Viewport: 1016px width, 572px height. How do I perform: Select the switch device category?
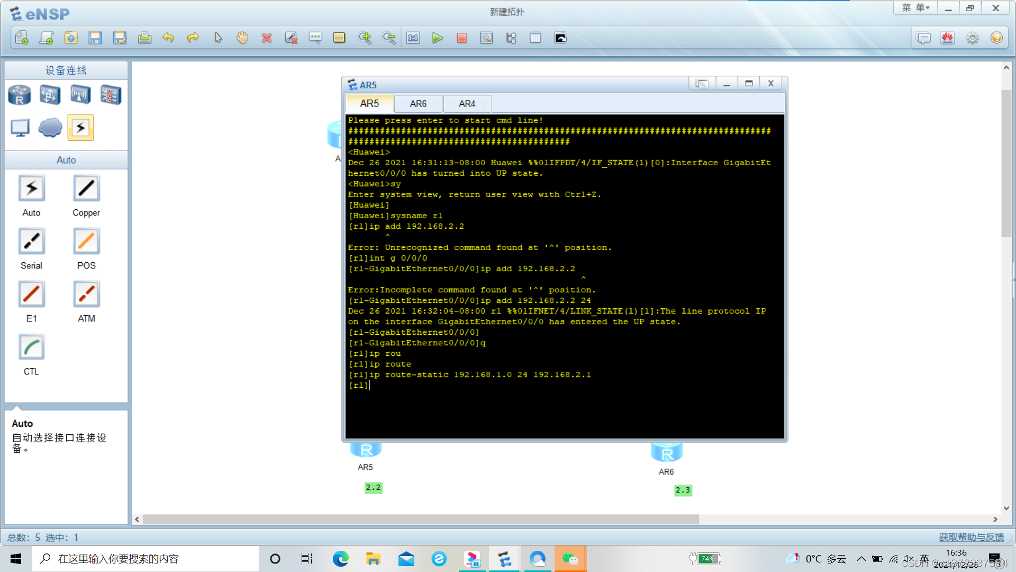50,95
